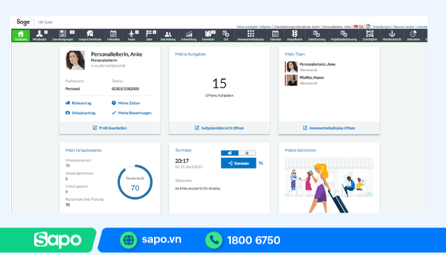Click the Sage logo
The height and width of the screenshot is (255, 446).
tap(23, 22)
